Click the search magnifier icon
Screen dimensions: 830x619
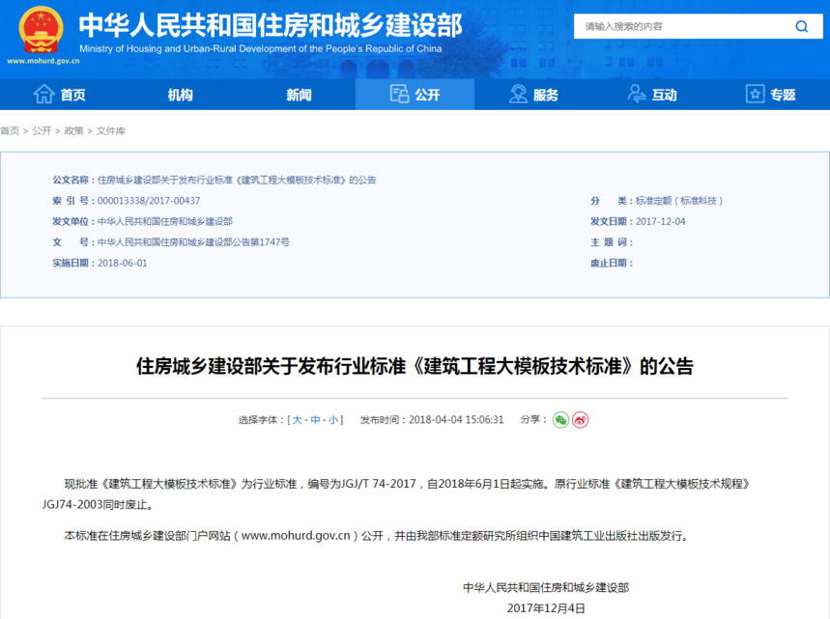pyautogui.click(x=801, y=26)
